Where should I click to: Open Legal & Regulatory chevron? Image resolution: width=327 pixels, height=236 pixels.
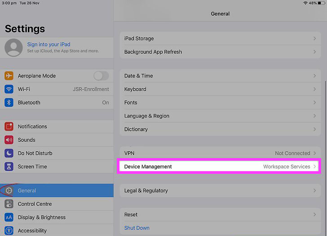[x=314, y=191]
